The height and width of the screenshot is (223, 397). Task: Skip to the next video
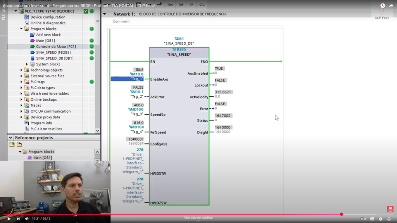point(19,219)
